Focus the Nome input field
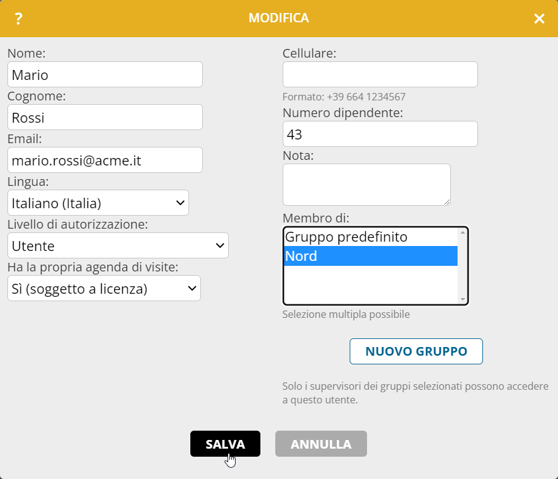 point(105,74)
